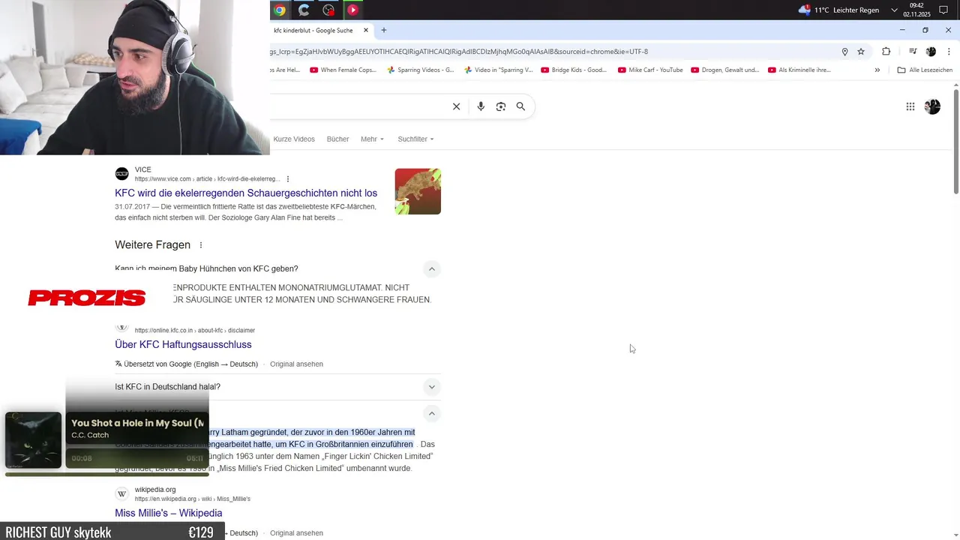Viewport: 960px width, 540px height.
Task: Open the Suchfilter dropdown
Action: click(415, 139)
